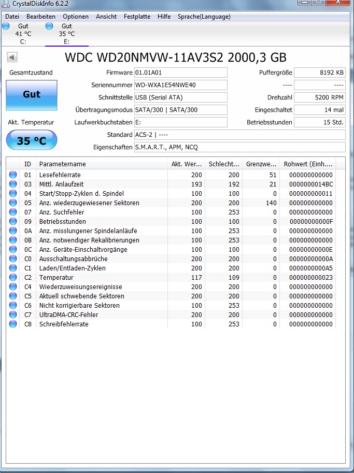Click the Drehzahl value 5200 RPM
Image resolution: width=354 pixels, height=473 pixels.
[320, 97]
